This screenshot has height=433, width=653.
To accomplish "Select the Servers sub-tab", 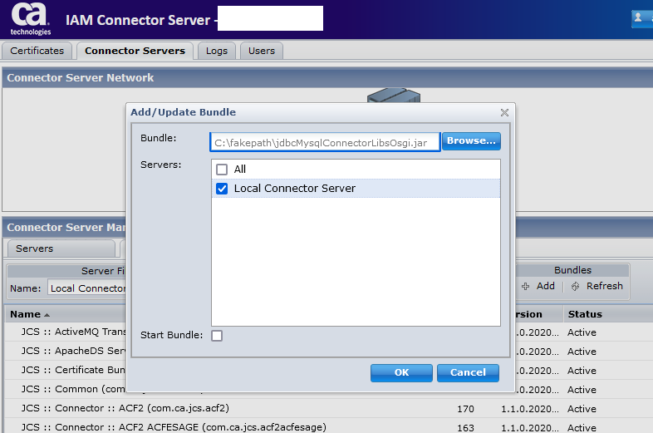I will click(61, 248).
